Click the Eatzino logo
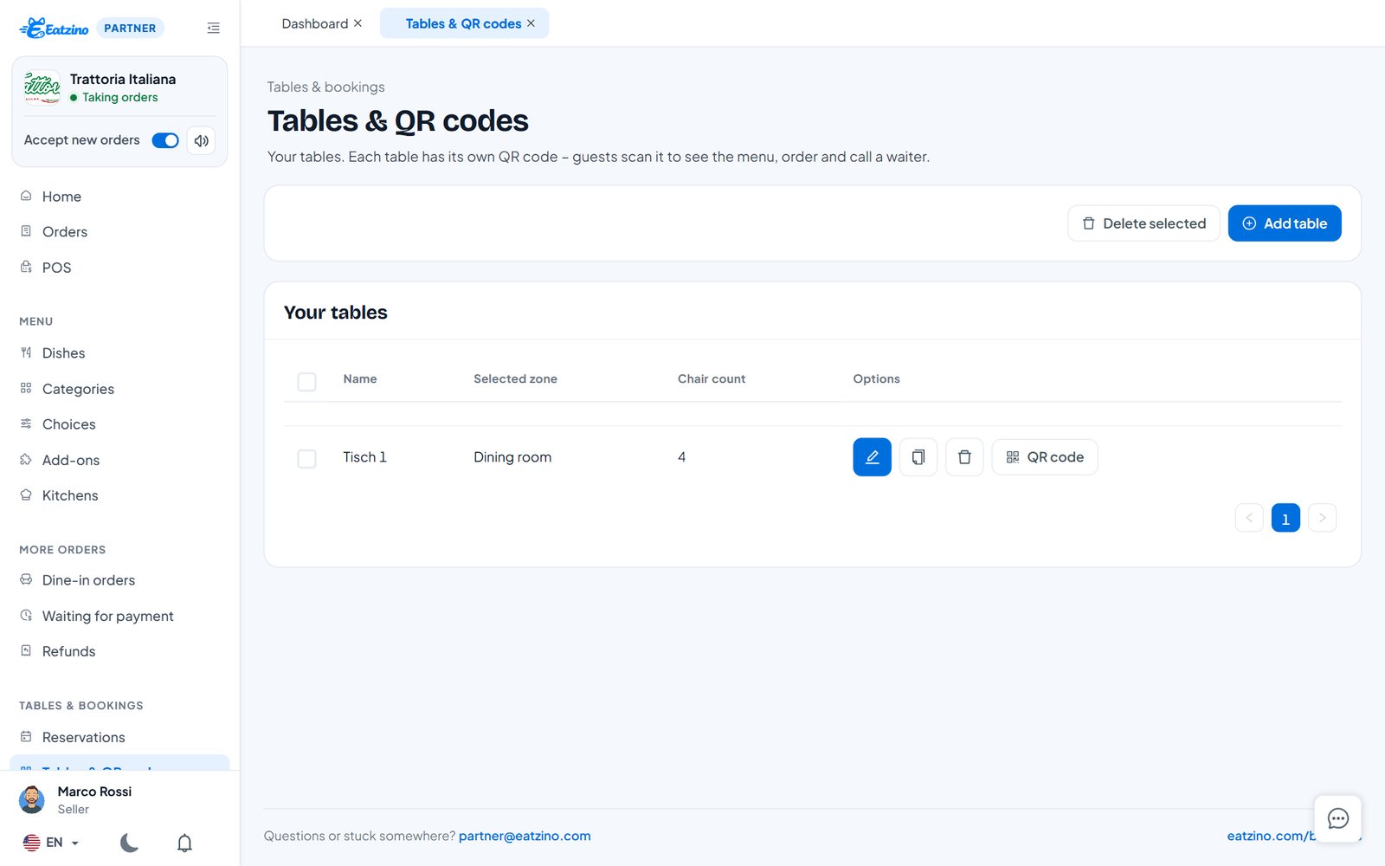 [54, 29]
